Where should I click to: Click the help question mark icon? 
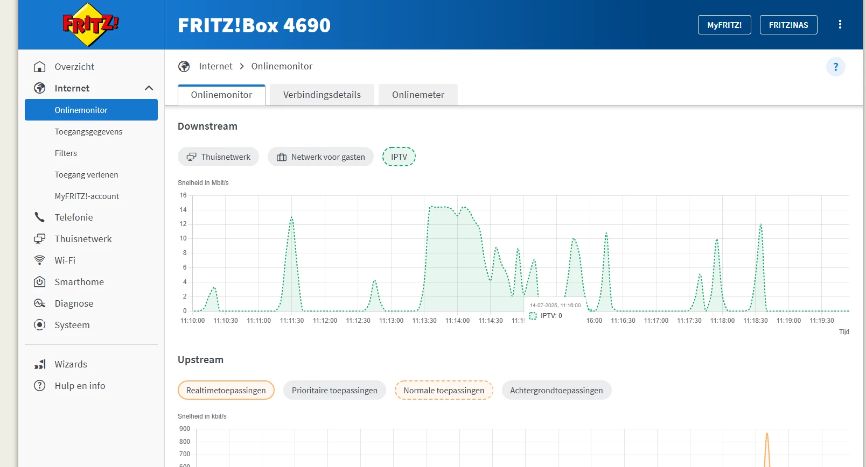836,67
